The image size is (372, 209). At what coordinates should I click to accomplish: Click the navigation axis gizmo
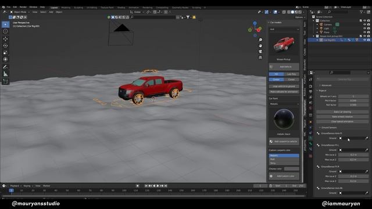[255, 30]
